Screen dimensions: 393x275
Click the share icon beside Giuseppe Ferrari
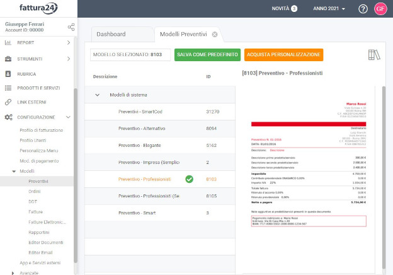point(71,27)
